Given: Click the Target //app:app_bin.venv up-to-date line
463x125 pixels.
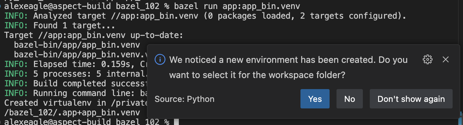Looking at the screenshot, I should pyautogui.click(x=93, y=35).
